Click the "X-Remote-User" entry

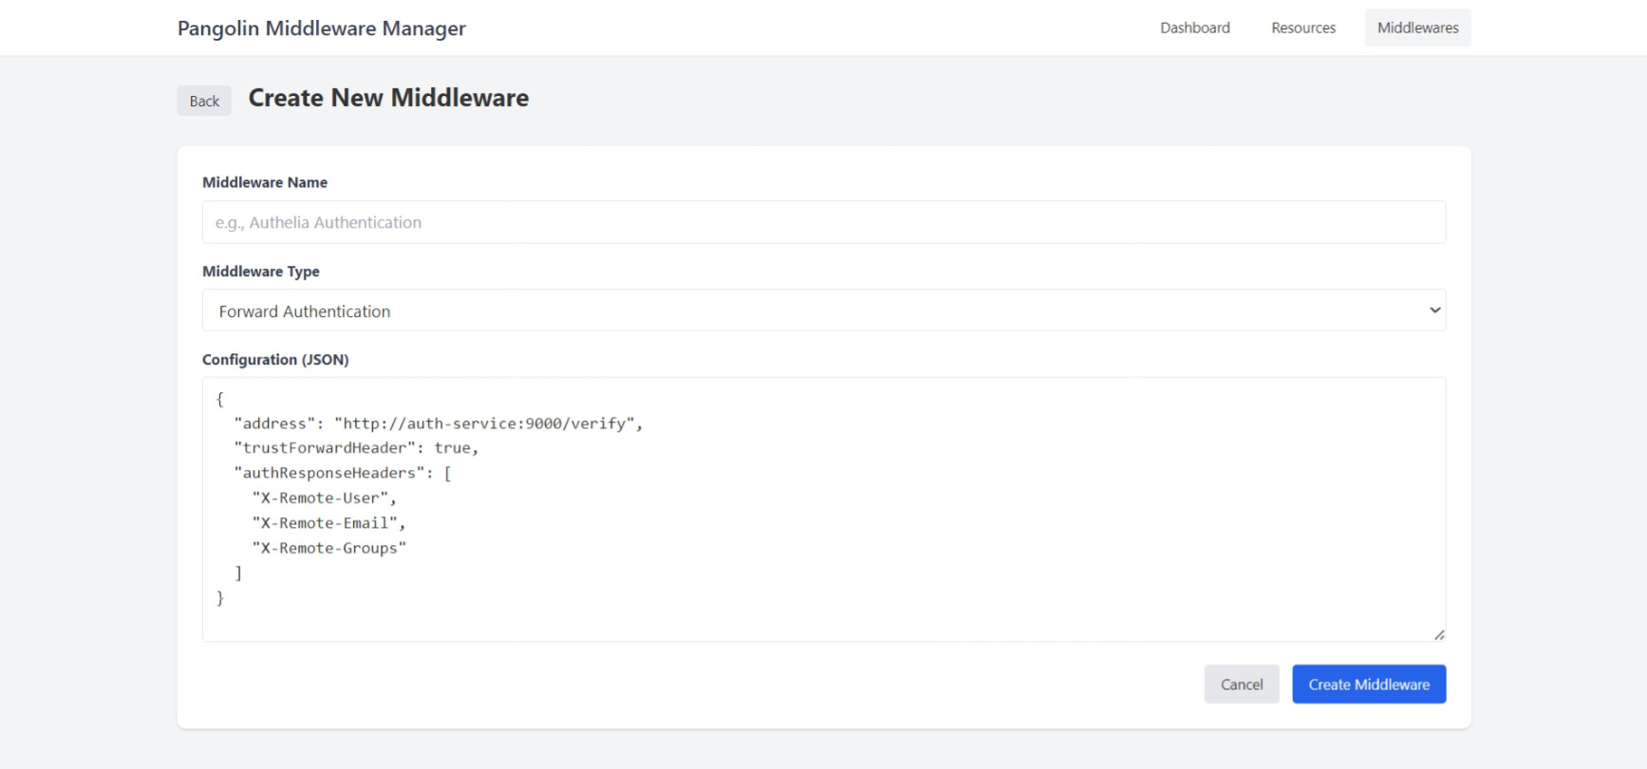click(x=324, y=498)
